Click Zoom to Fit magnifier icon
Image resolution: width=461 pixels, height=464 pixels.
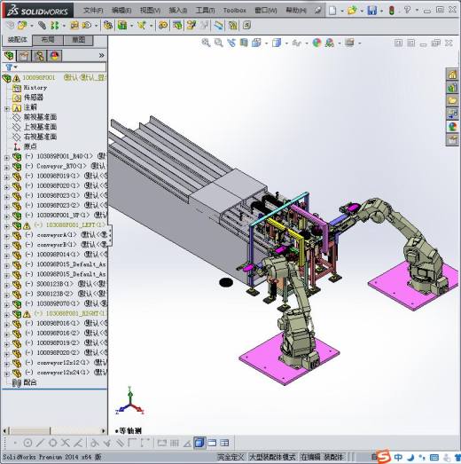tap(206, 43)
